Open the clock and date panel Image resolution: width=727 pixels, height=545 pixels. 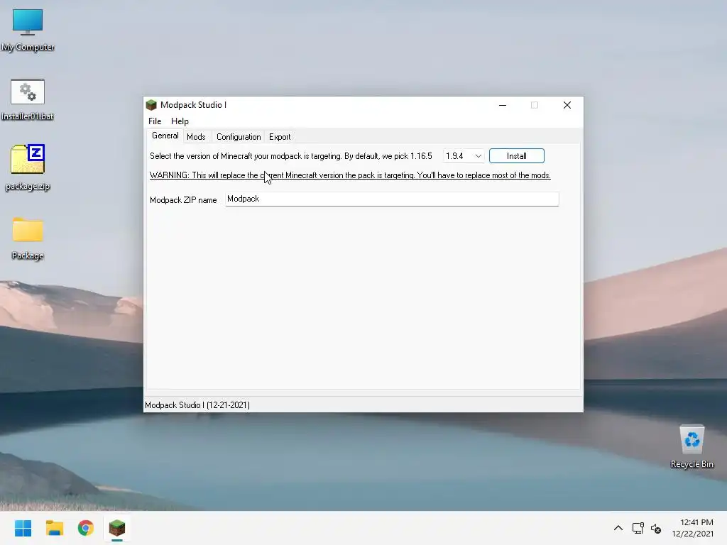(692, 528)
